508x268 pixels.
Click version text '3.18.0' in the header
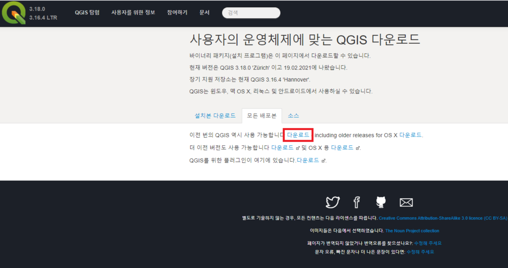click(37, 9)
